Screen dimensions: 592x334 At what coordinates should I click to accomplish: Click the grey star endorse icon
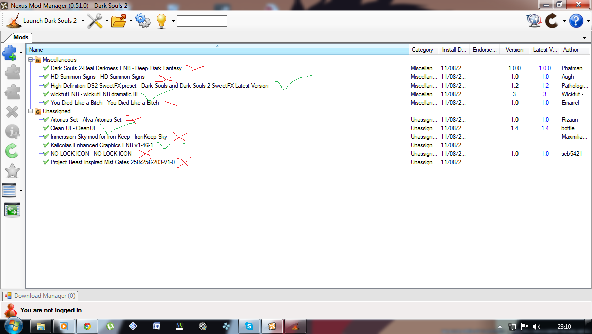pos(12,171)
